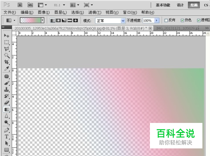Launch Mini Bridge
This screenshot has height=156, width=210.
point(30,5)
